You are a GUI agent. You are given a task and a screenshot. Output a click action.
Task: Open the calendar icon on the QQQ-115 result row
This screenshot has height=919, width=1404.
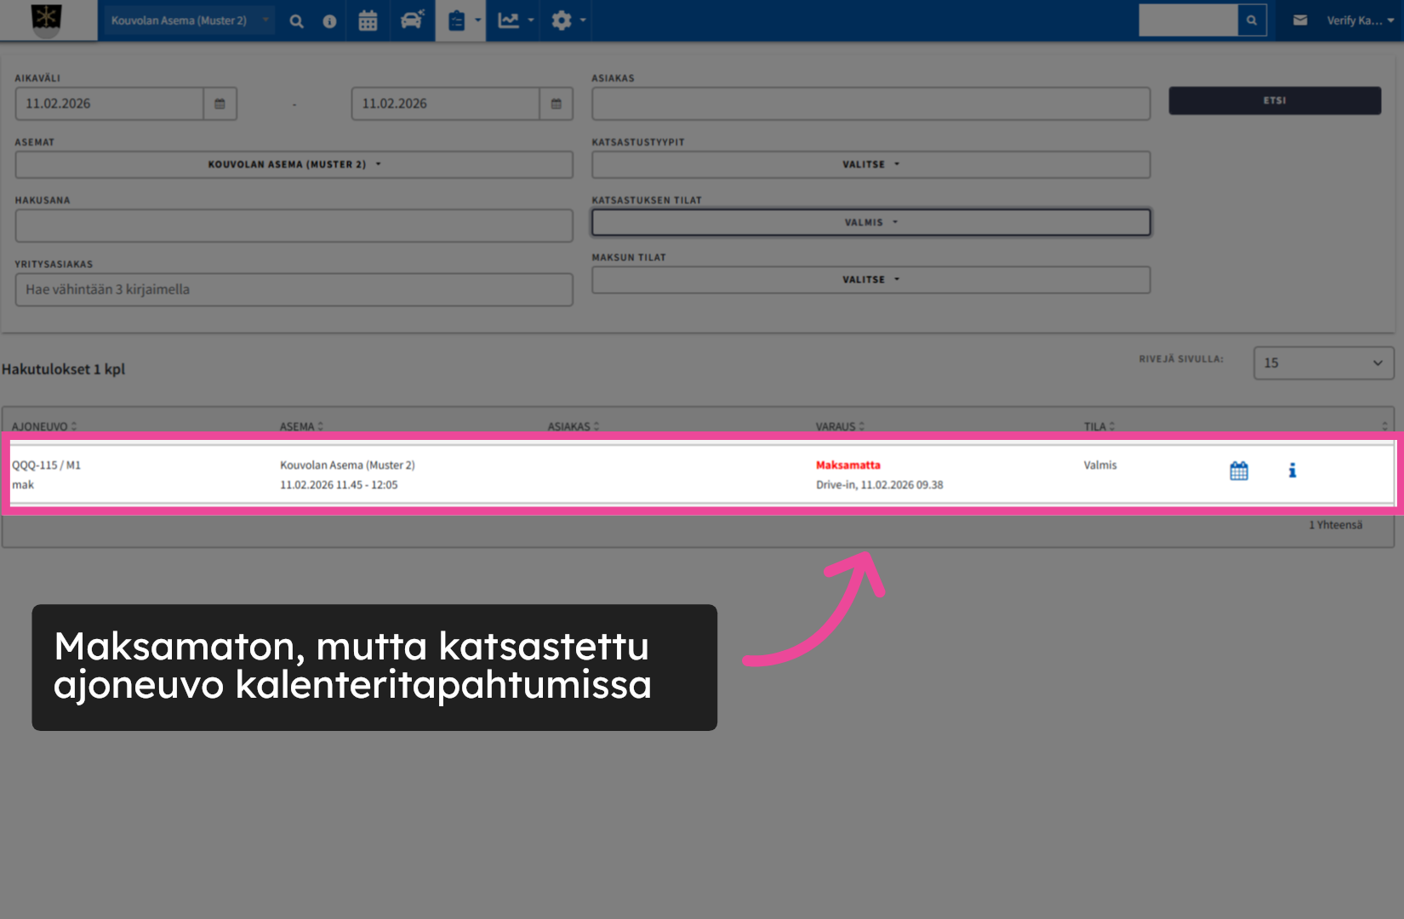[x=1238, y=470]
